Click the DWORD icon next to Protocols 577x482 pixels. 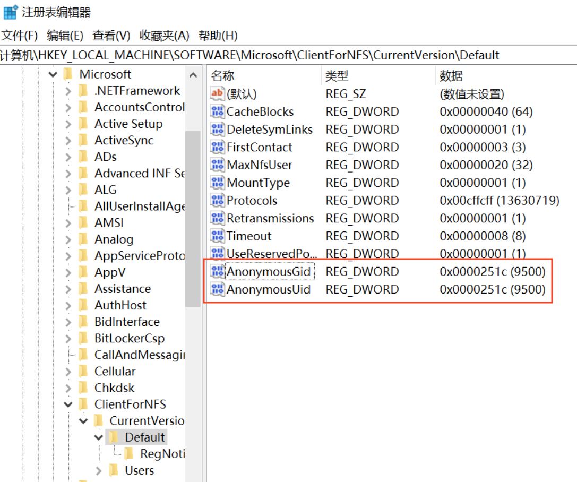click(x=218, y=201)
